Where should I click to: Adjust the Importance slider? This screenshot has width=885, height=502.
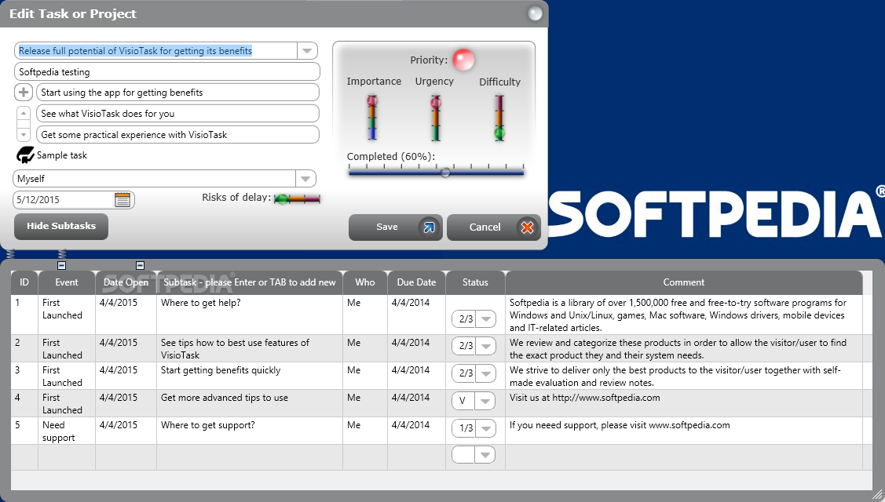click(372, 118)
